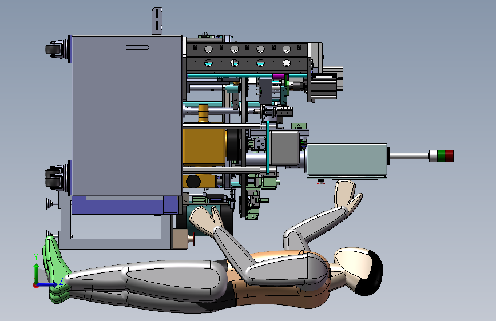This screenshot has height=321, width=496.
Task: Pick the red segment of the signal tower light
Action: (449, 156)
